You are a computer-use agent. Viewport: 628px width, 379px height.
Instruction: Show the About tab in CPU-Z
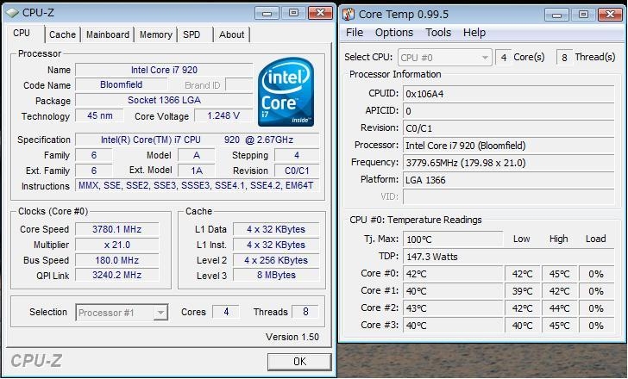(231, 34)
